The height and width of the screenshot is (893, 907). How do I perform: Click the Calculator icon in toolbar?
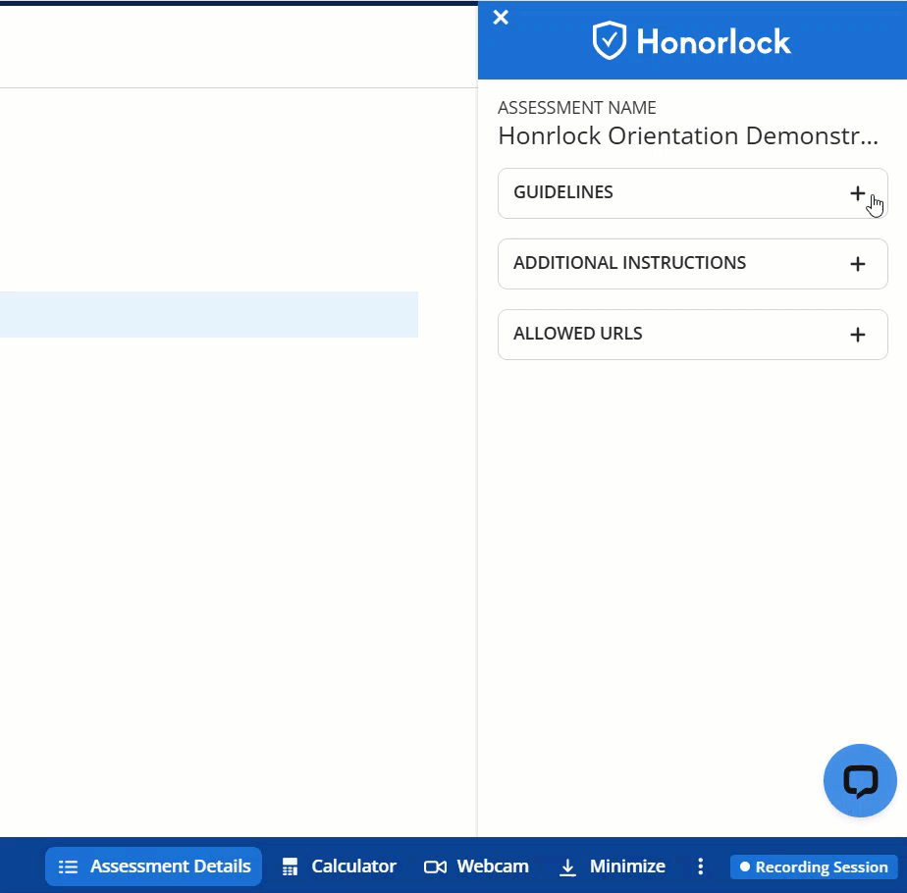pos(290,867)
